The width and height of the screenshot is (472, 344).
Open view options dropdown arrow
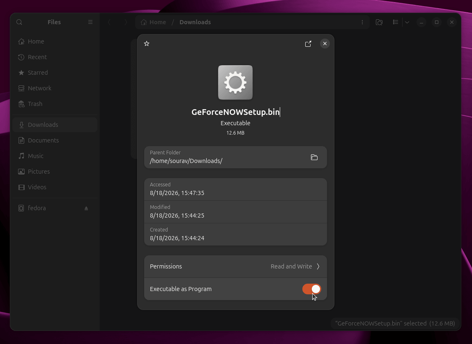(407, 22)
